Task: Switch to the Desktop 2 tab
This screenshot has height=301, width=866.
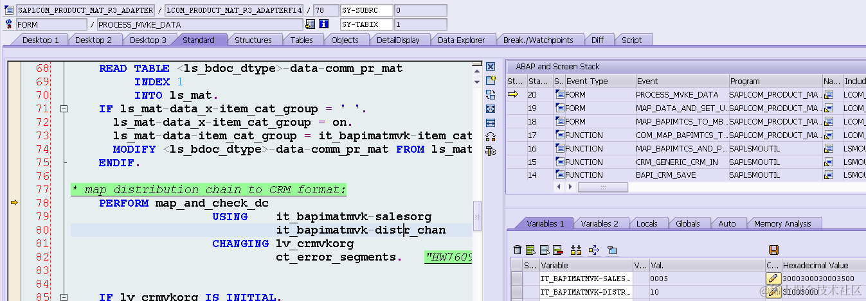Action: [x=93, y=40]
